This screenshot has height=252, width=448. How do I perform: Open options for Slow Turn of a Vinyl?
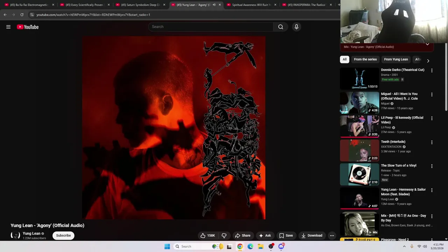point(432,166)
